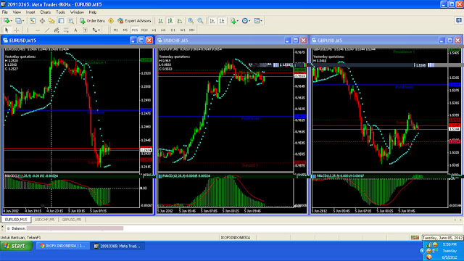
Task: Switch to M30 timeframe
Action: [144, 30]
